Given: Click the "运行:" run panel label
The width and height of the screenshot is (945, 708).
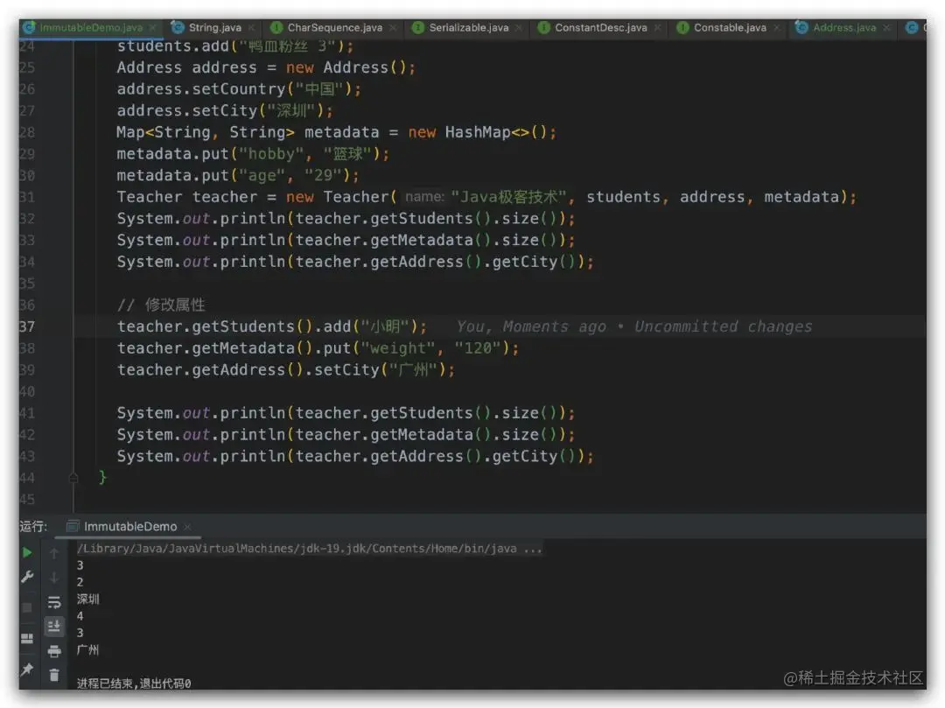Looking at the screenshot, I should point(33,527).
